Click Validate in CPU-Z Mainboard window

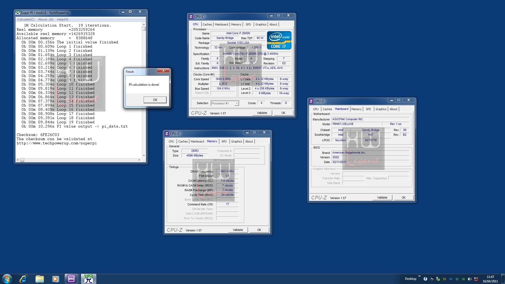click(x=382, y=197)
